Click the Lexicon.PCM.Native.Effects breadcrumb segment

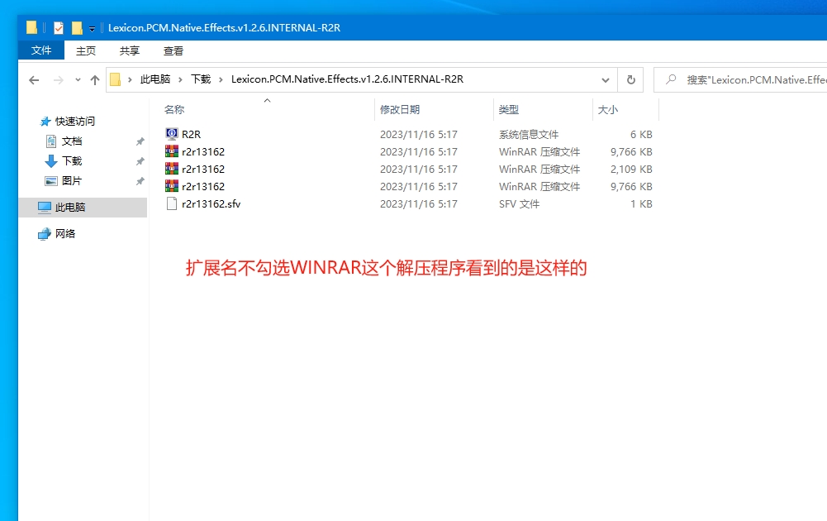[347, 79]
